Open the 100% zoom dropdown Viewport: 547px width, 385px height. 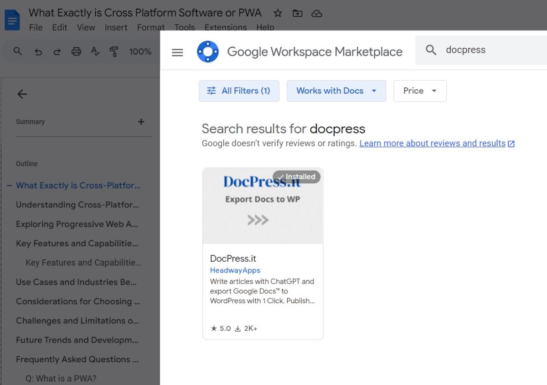(x=140, y=51)
